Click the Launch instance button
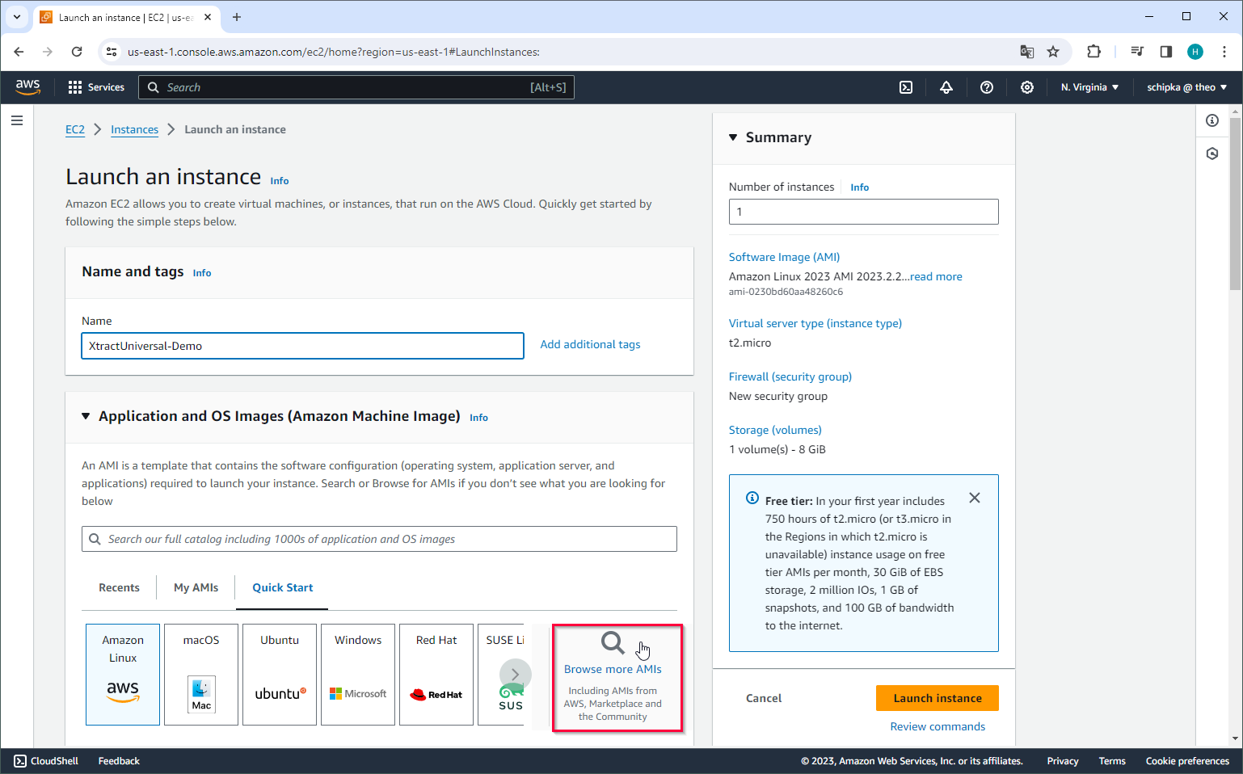Image resolution: width=1243 pixels, height=774 pixels. coord(938,698)
